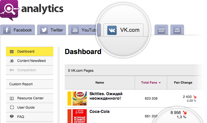Image resolution: width=207 pixels, height=123 pixels.
Task: Open the ads audit tab icon
Action: click(177, 30)
